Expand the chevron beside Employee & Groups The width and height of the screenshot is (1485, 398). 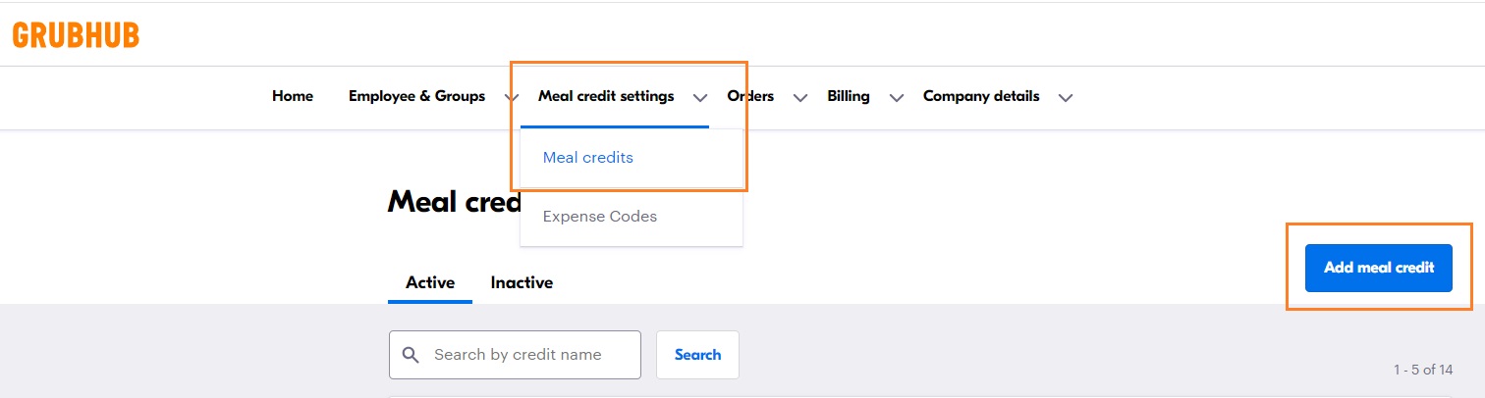511,97
